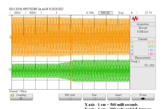
Task: Click the channel 3 probe ratio row
Action: pos(143,50)
